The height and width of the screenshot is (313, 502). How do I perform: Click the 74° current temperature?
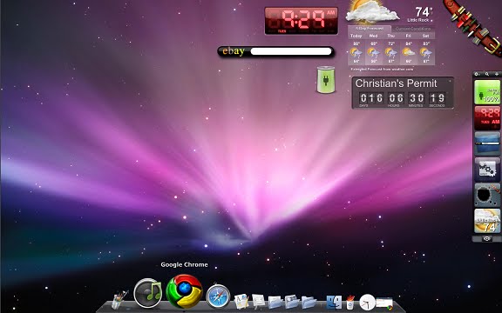coord(424,12)
